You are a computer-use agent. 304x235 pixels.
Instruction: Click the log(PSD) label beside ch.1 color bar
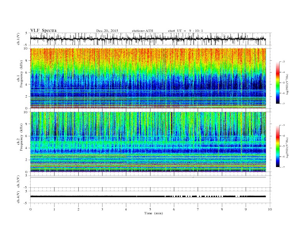click(287, 84)
